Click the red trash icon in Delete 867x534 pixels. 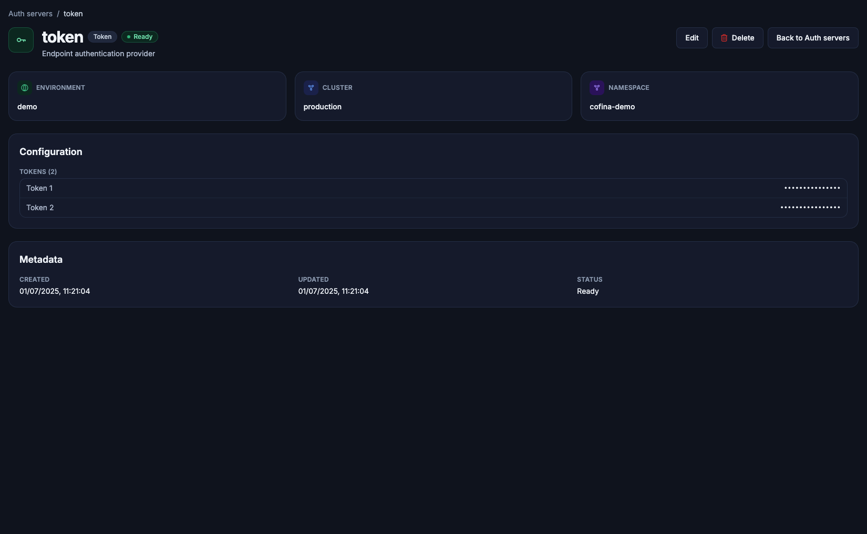point(724,38)
